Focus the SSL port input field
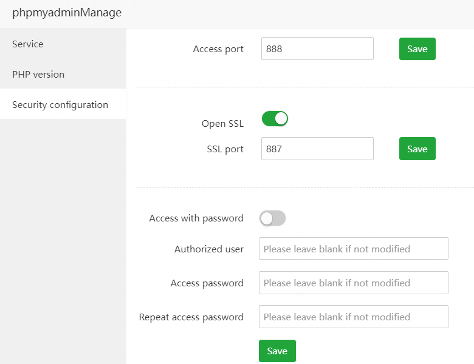The width and height of the screenshot is (474, 364). pyautogui.click(x=317, y=149)
